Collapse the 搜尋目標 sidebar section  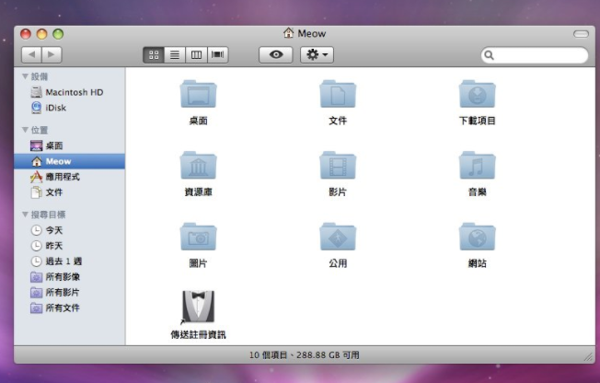[26, 215]
